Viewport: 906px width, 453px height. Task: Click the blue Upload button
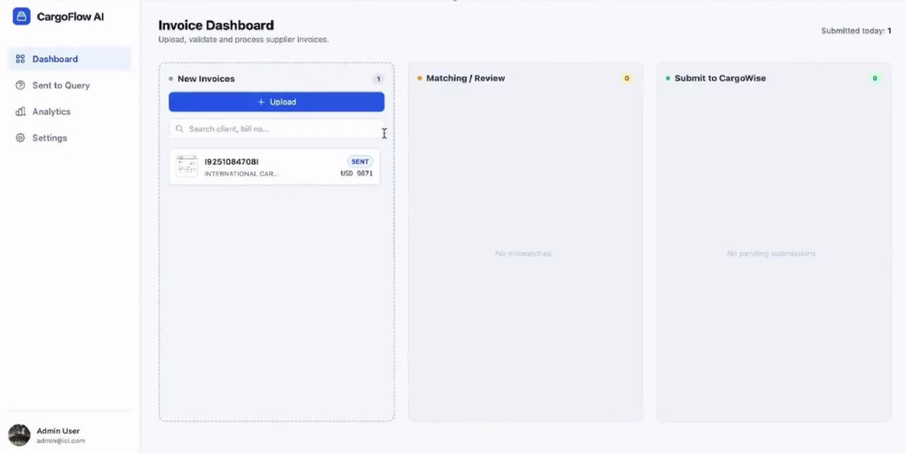tap(276, 101)
